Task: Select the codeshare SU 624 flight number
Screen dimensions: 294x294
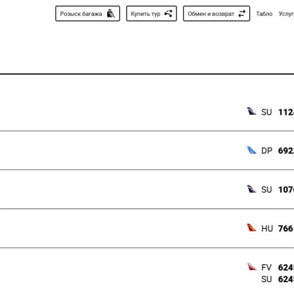Action: pyautogui.click(x=286, y=279)
